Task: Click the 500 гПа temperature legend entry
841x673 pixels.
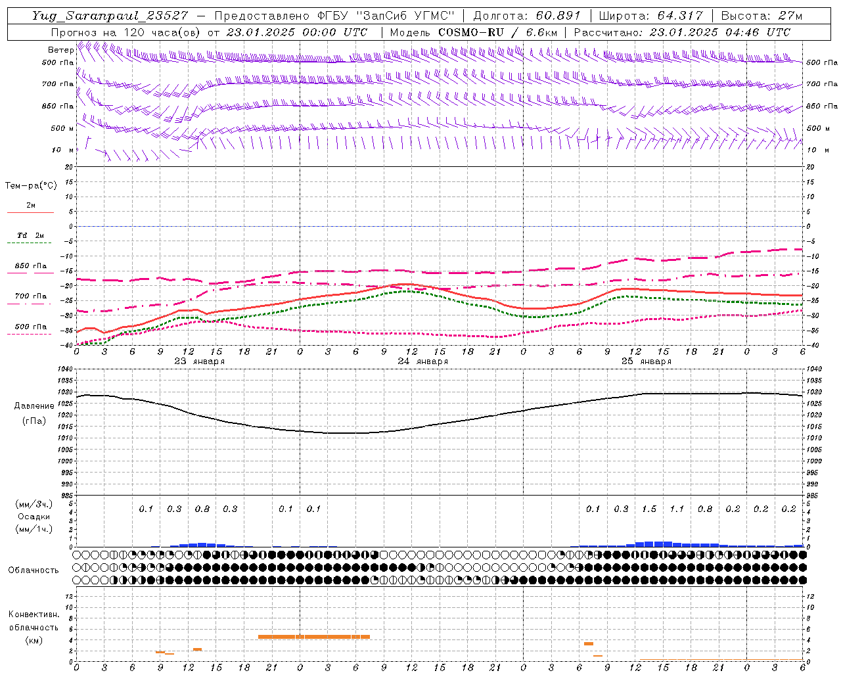Action: tap(31, 327)
